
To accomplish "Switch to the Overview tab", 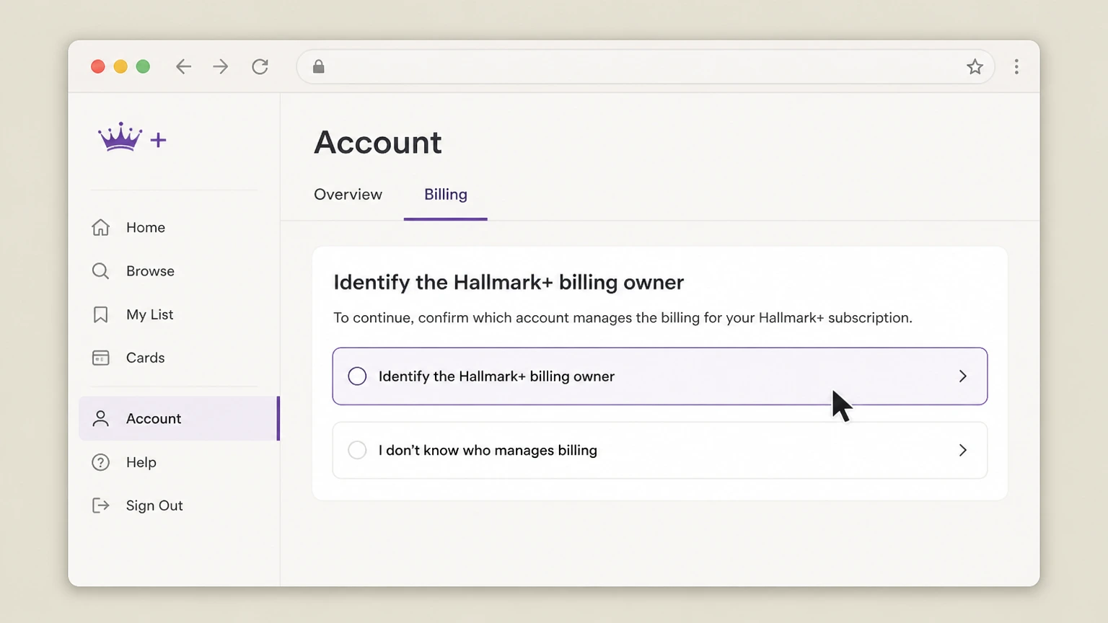I will point(348,195).
